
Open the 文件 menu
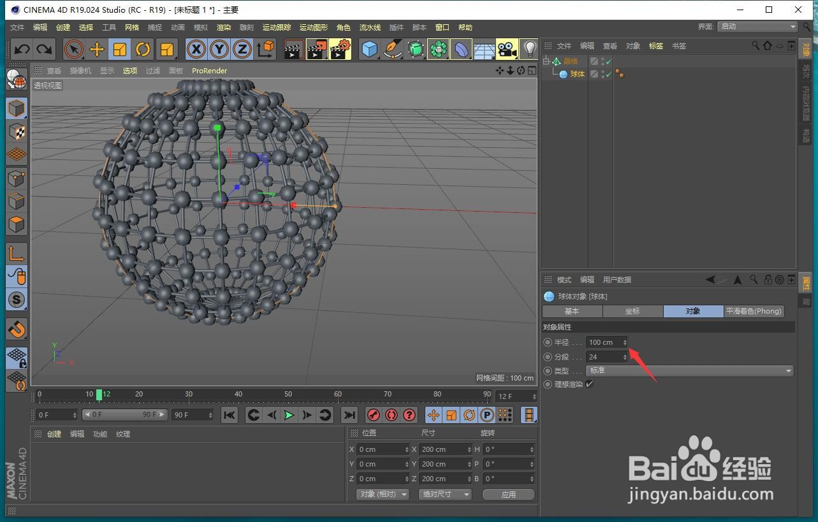point(17,27)
